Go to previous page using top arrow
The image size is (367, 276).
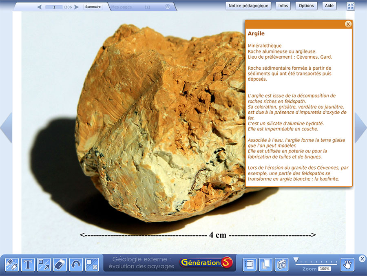(x=39, y=7)
